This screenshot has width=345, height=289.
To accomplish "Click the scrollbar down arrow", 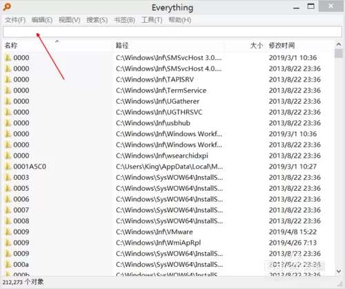I will (x=339, y=271).
